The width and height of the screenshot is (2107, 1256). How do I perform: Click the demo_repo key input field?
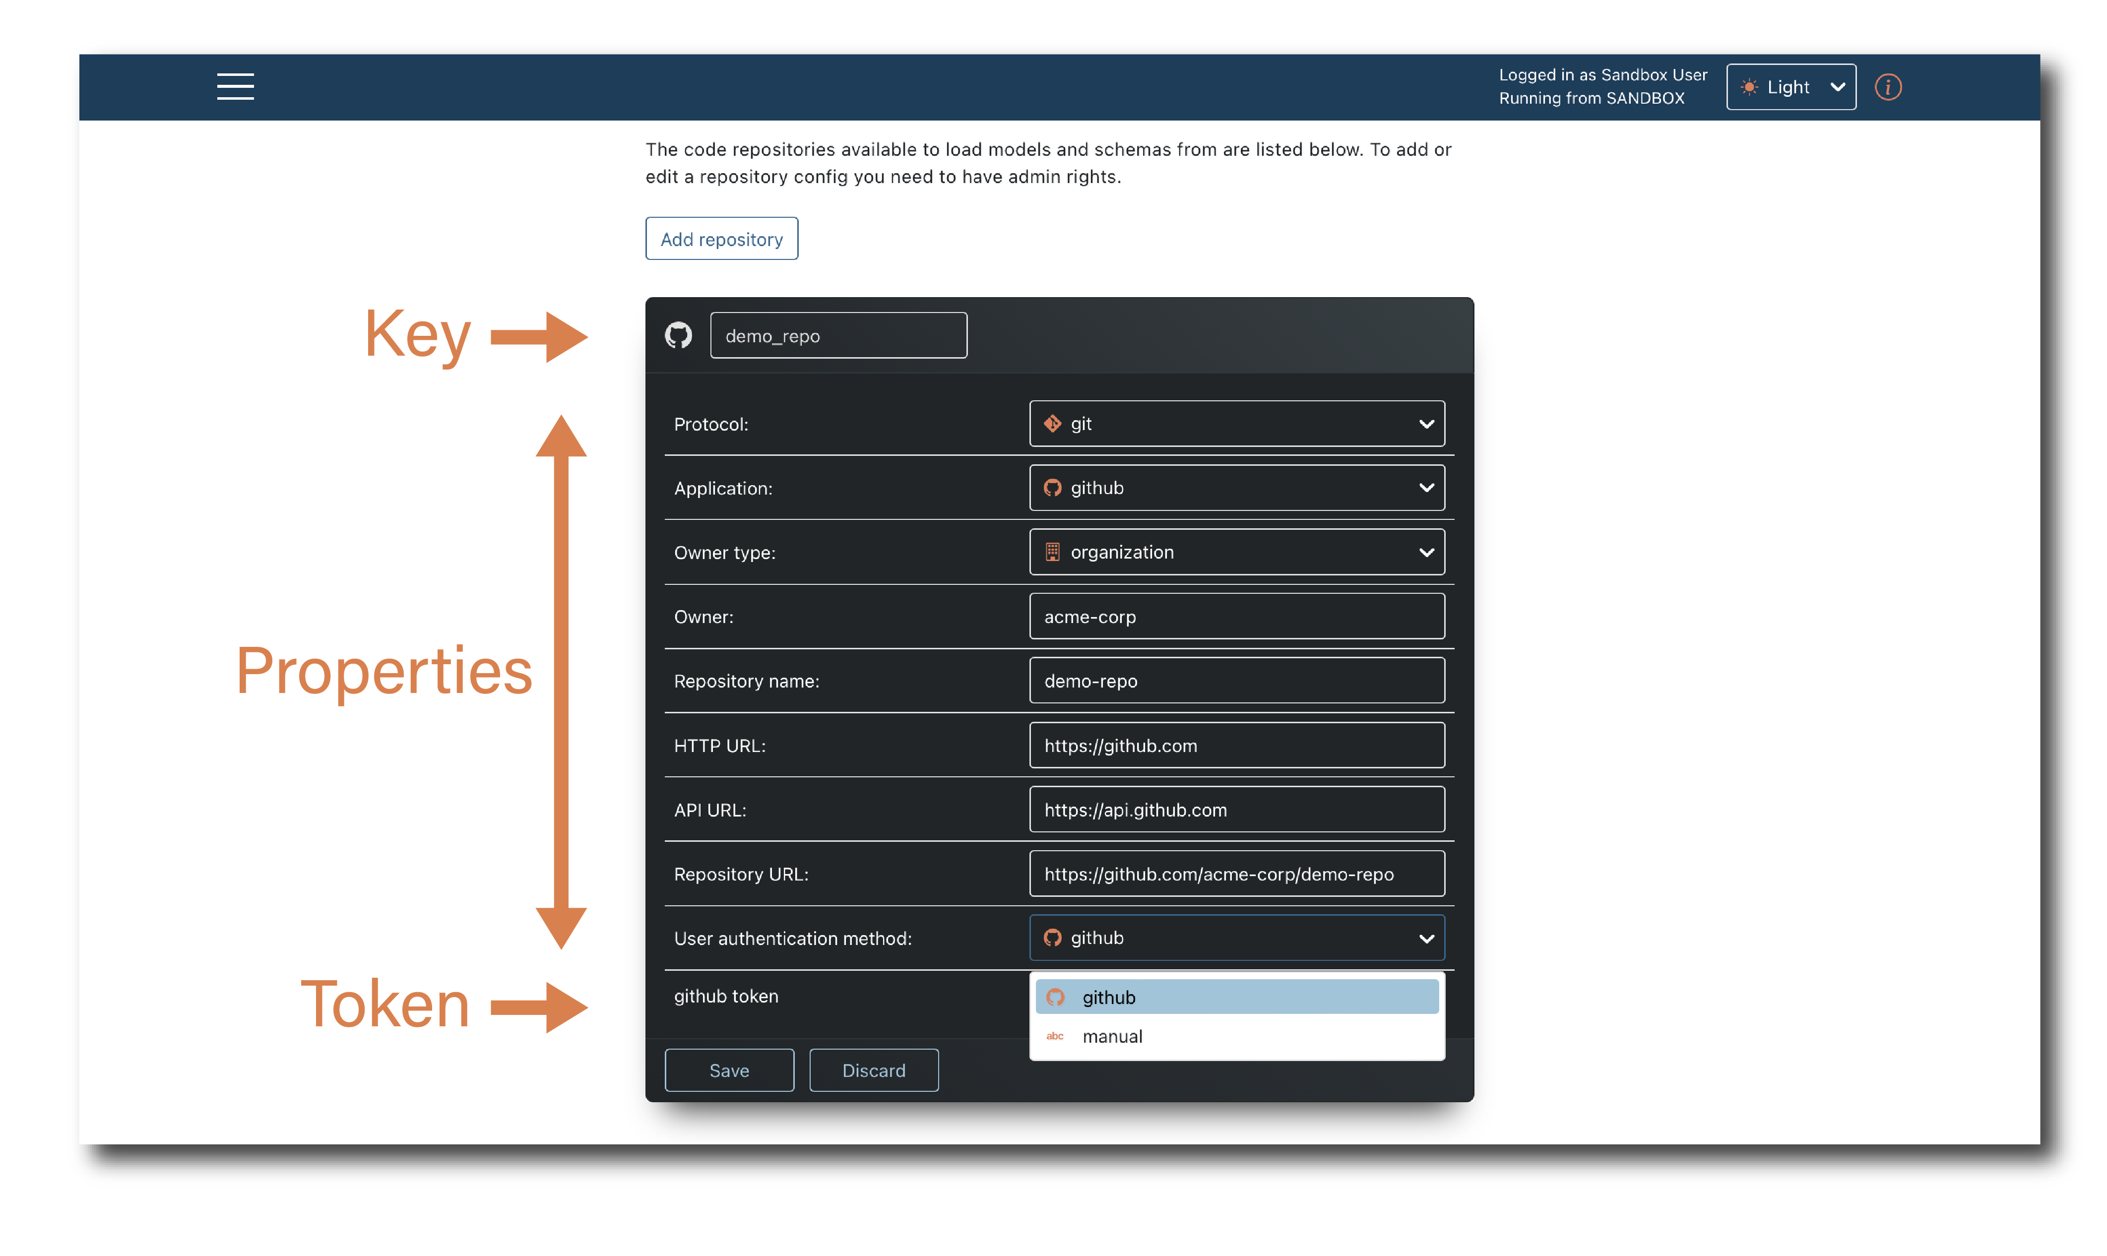click(838, 335)
